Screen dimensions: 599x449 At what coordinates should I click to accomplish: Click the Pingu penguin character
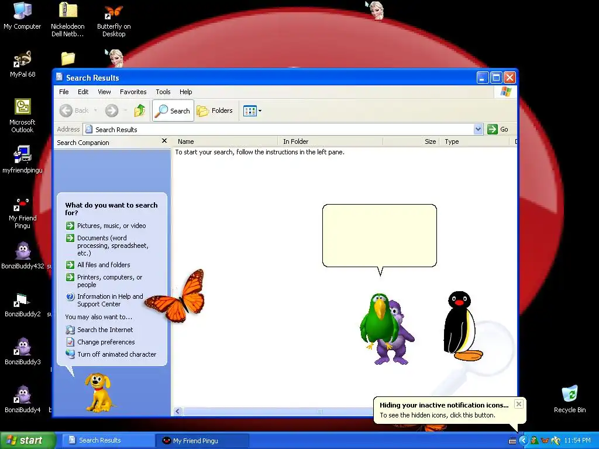point(462,326)
